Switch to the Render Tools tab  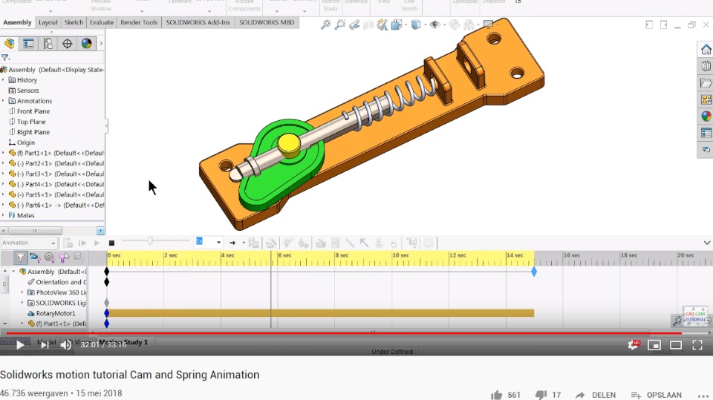(139, 22)
